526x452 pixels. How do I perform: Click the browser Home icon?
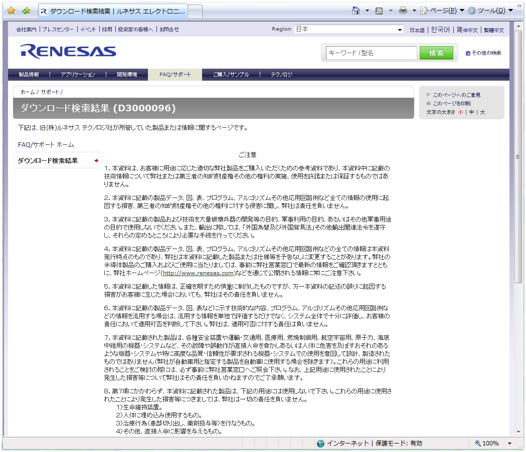[356, 11]
